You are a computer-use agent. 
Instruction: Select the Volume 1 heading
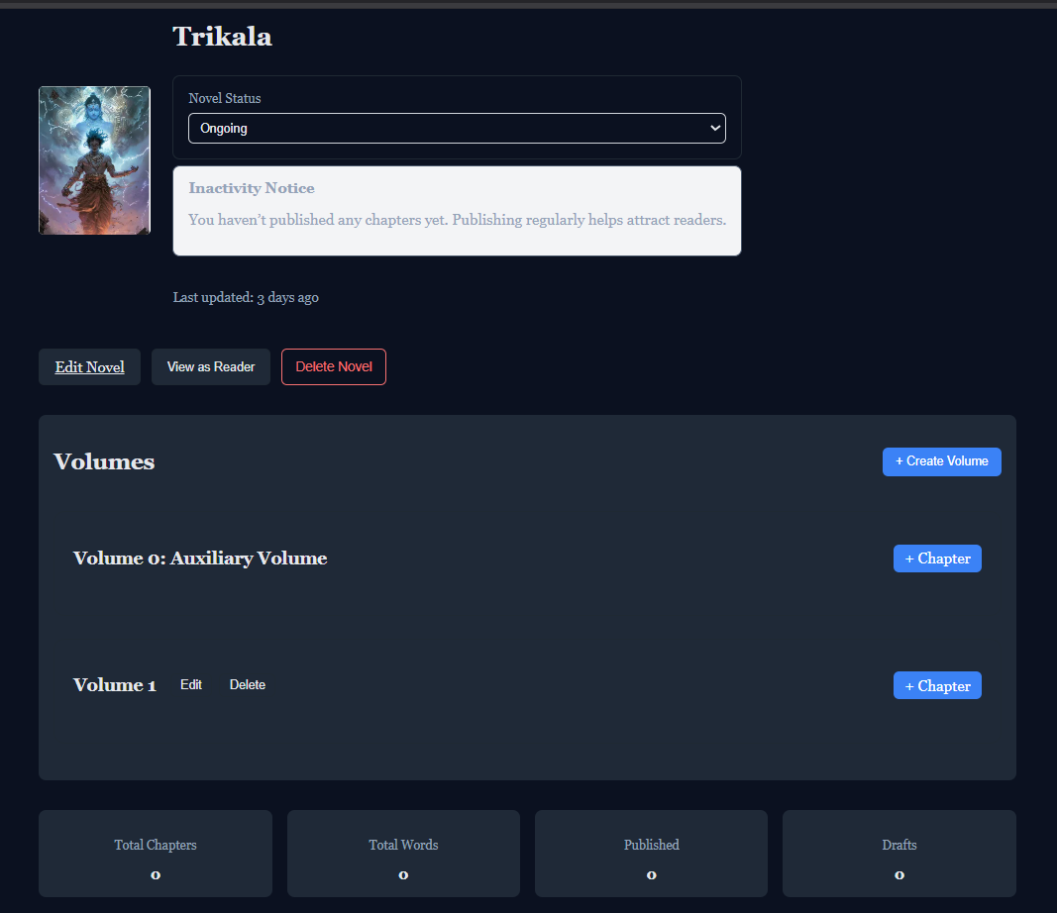point(115,685)
